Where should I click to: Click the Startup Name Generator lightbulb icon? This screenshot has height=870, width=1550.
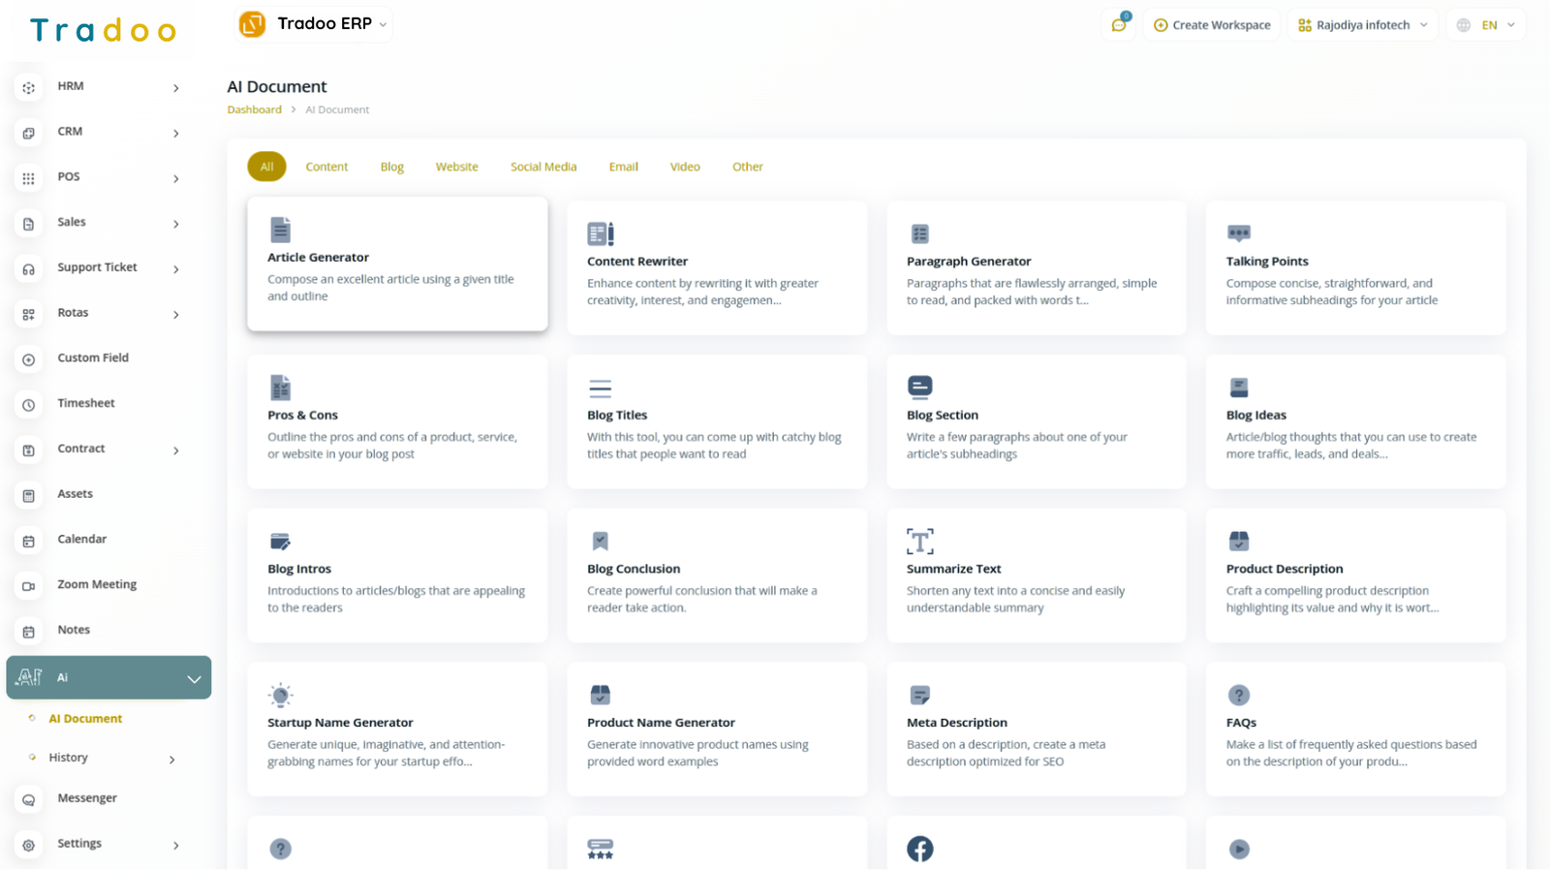[280, 695]
